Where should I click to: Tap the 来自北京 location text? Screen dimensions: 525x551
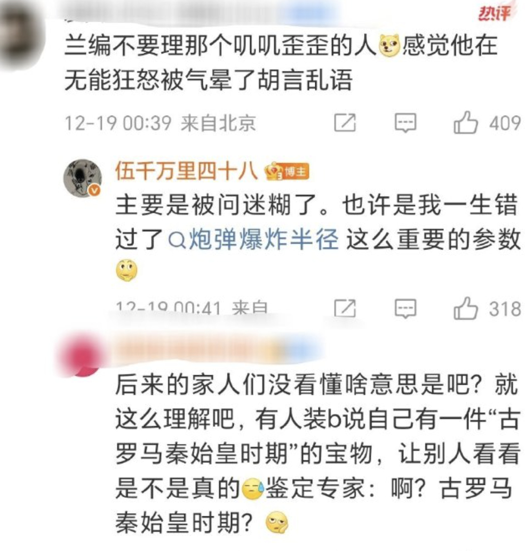coord(218,123)
